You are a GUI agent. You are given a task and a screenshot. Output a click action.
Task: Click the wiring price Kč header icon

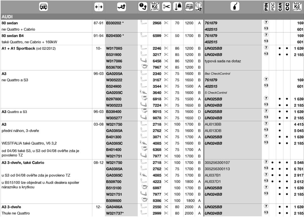297,7
